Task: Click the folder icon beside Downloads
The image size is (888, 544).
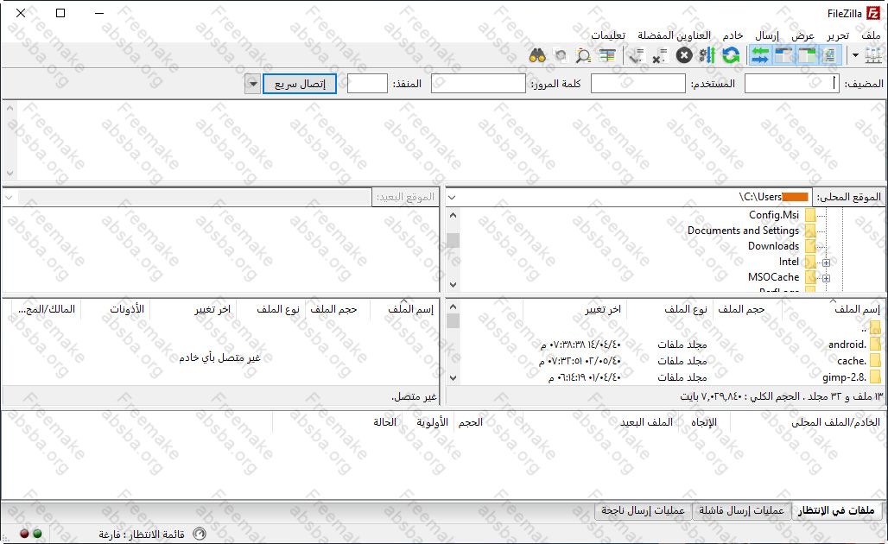Action: 810,246
